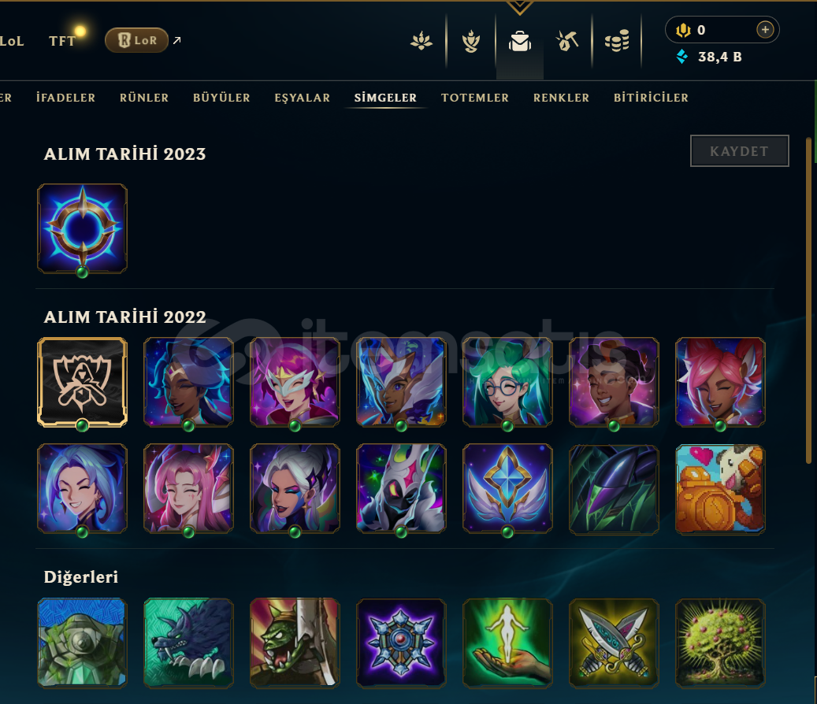The width and height of the screenshot is (817, 704).
Task: Click the plus to buy RP
Action: 765,30
